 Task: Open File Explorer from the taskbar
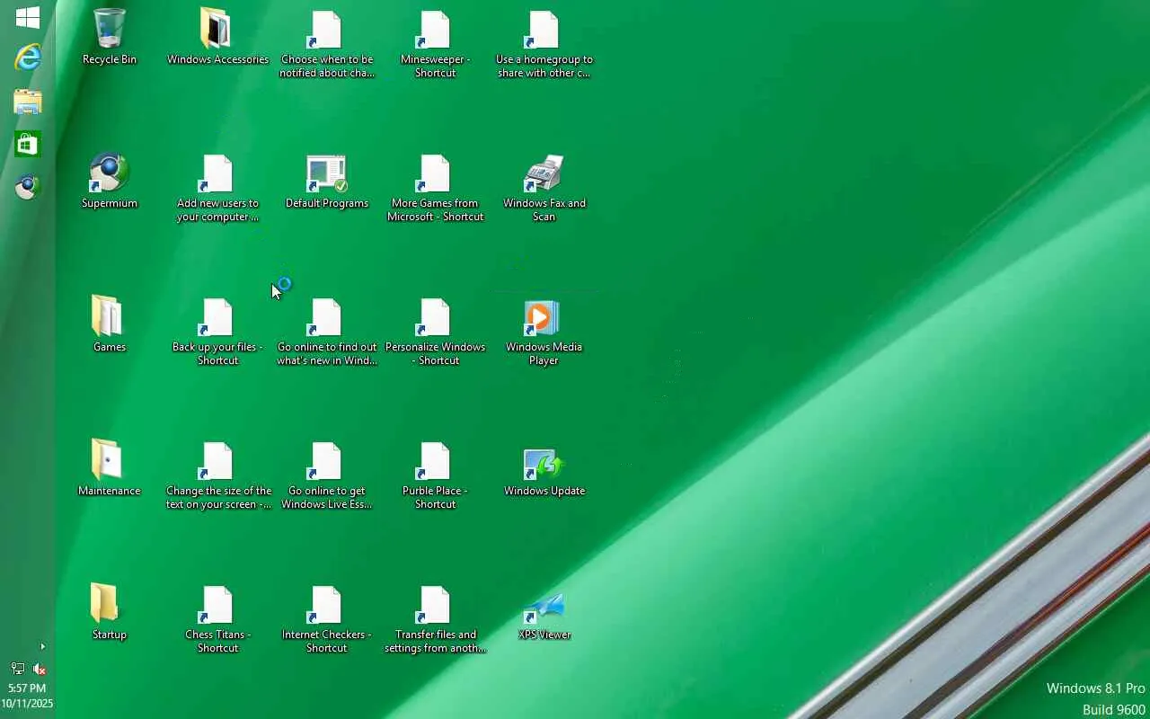point(28,102)
